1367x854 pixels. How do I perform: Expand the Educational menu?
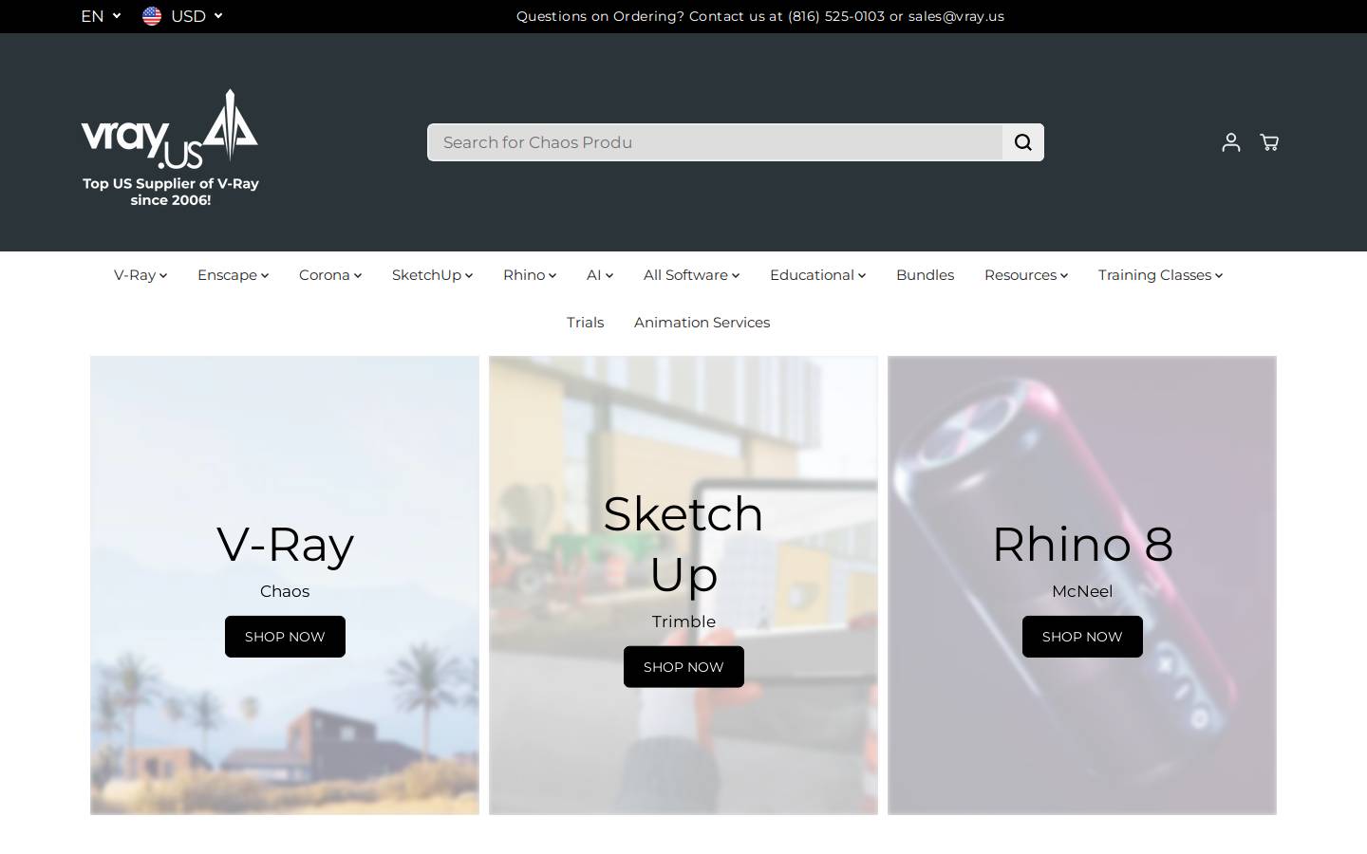817,275
